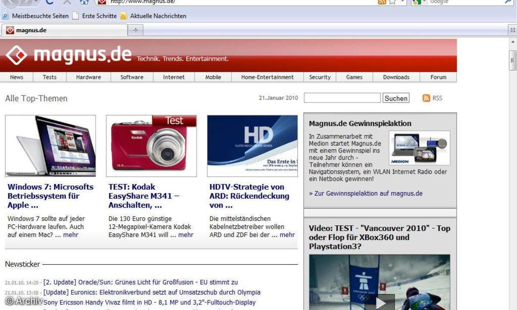Click the Magnus.de Gewinnspielaktion heading

[x=360, y=123]
